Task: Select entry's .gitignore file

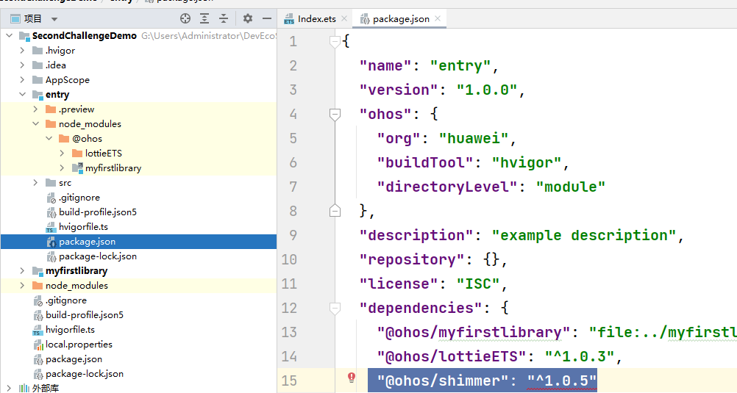Action: (x=79, y=197)
